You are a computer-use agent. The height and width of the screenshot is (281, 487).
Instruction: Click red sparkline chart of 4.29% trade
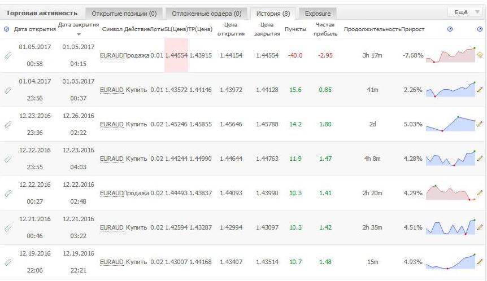coord(451,193)
